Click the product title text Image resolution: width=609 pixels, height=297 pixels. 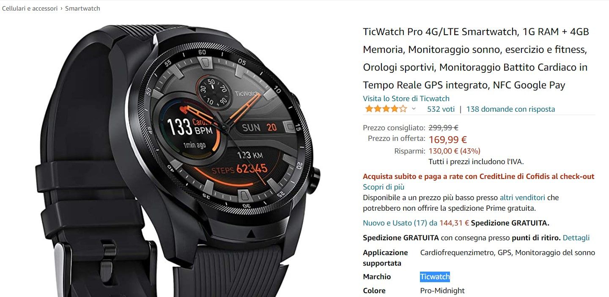(476, 58)
